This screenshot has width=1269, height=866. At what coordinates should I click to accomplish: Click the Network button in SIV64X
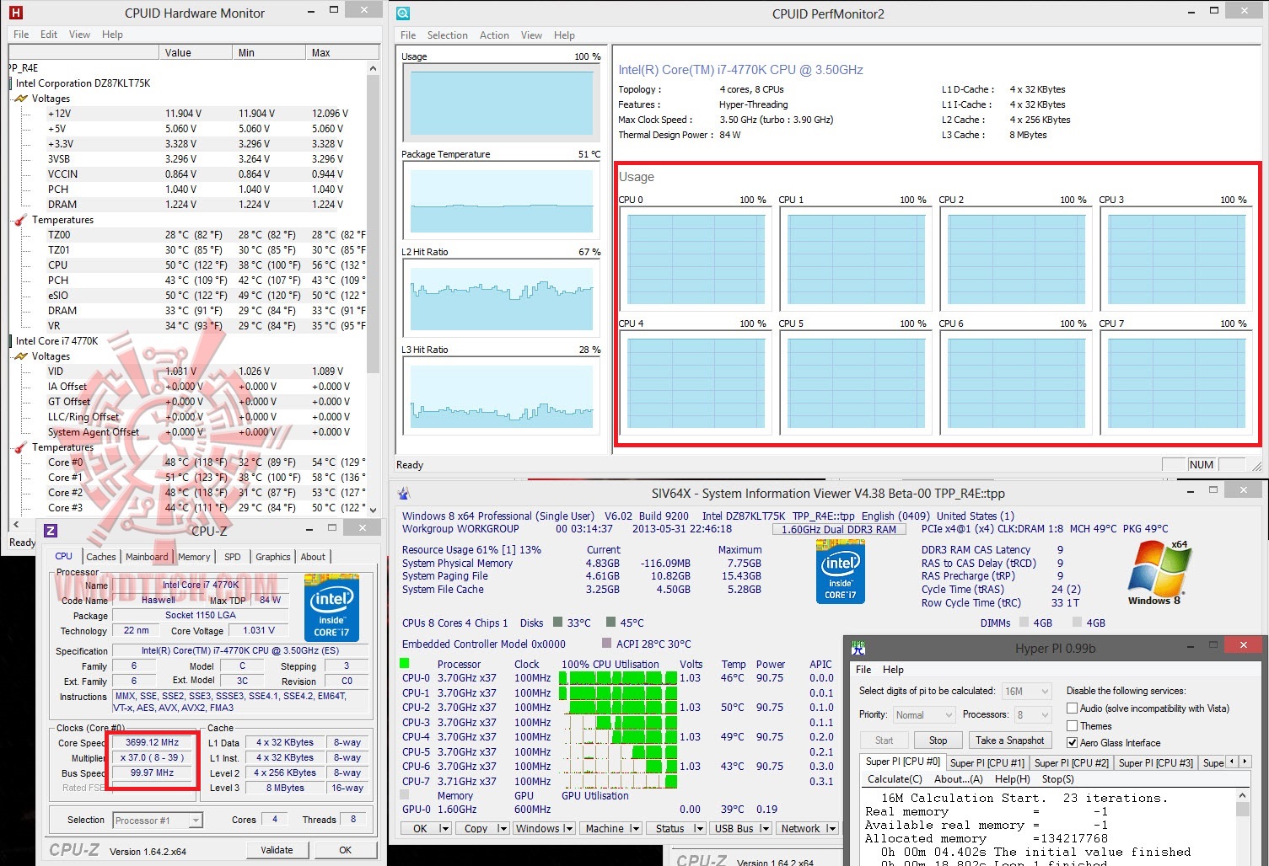click(806, 828)
